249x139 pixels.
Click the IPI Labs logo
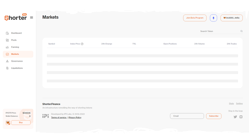[x=45, y=116]
